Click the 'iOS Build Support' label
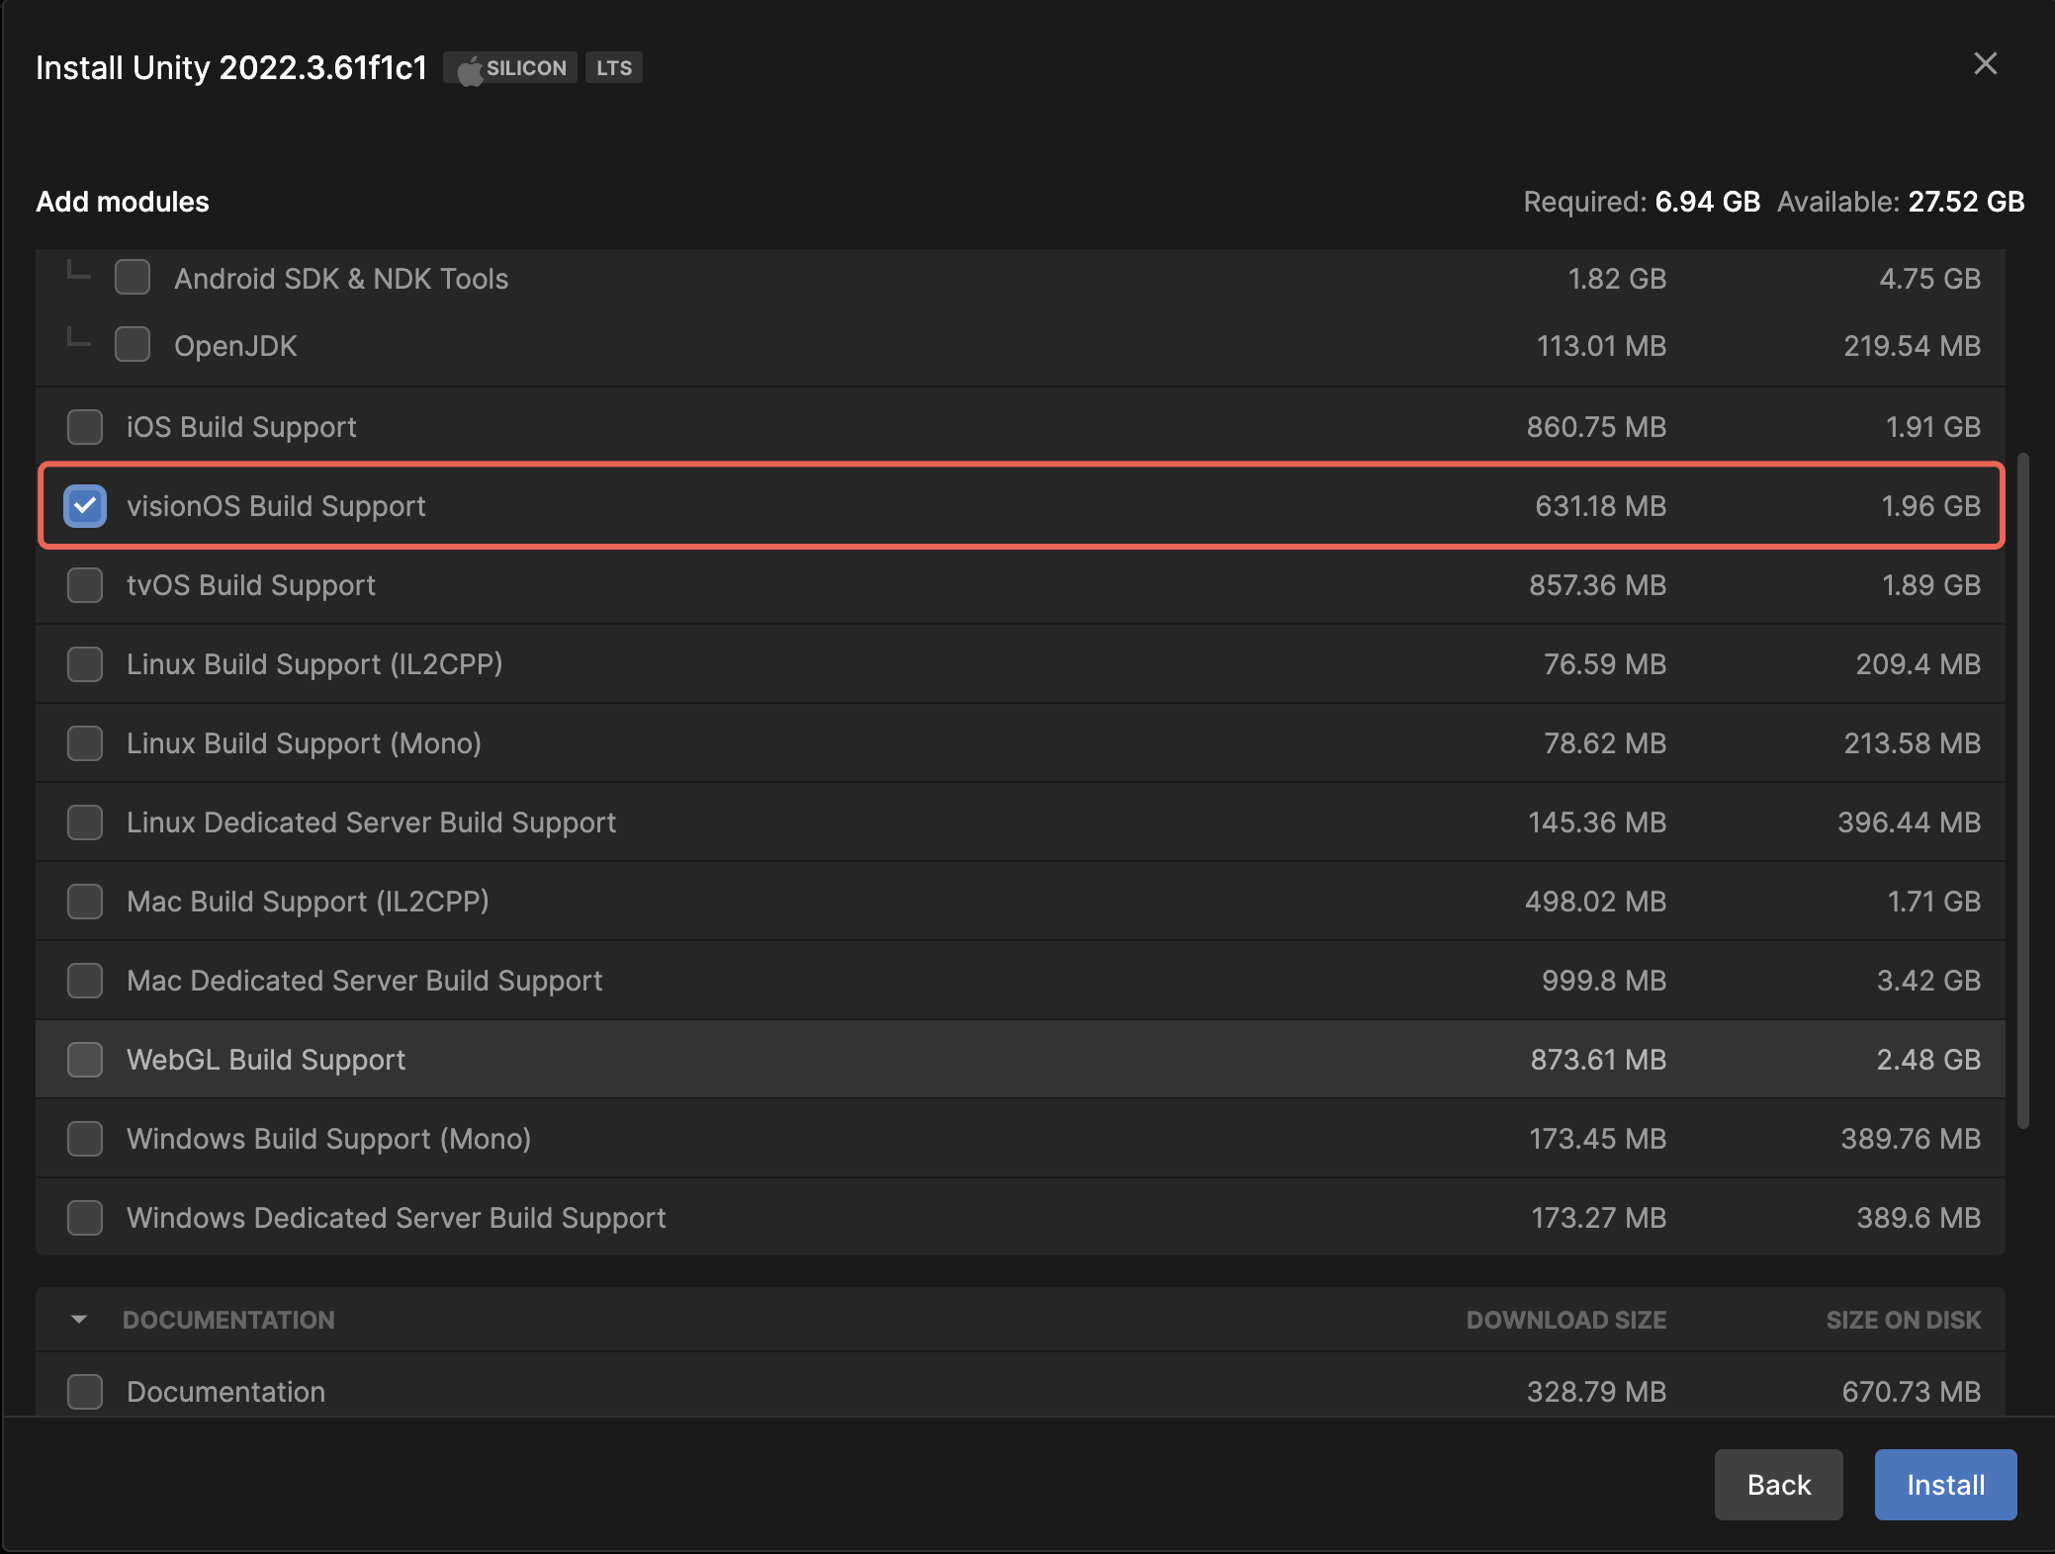The height and width of the screenshot is (1554, 2055). coord(241,427)
